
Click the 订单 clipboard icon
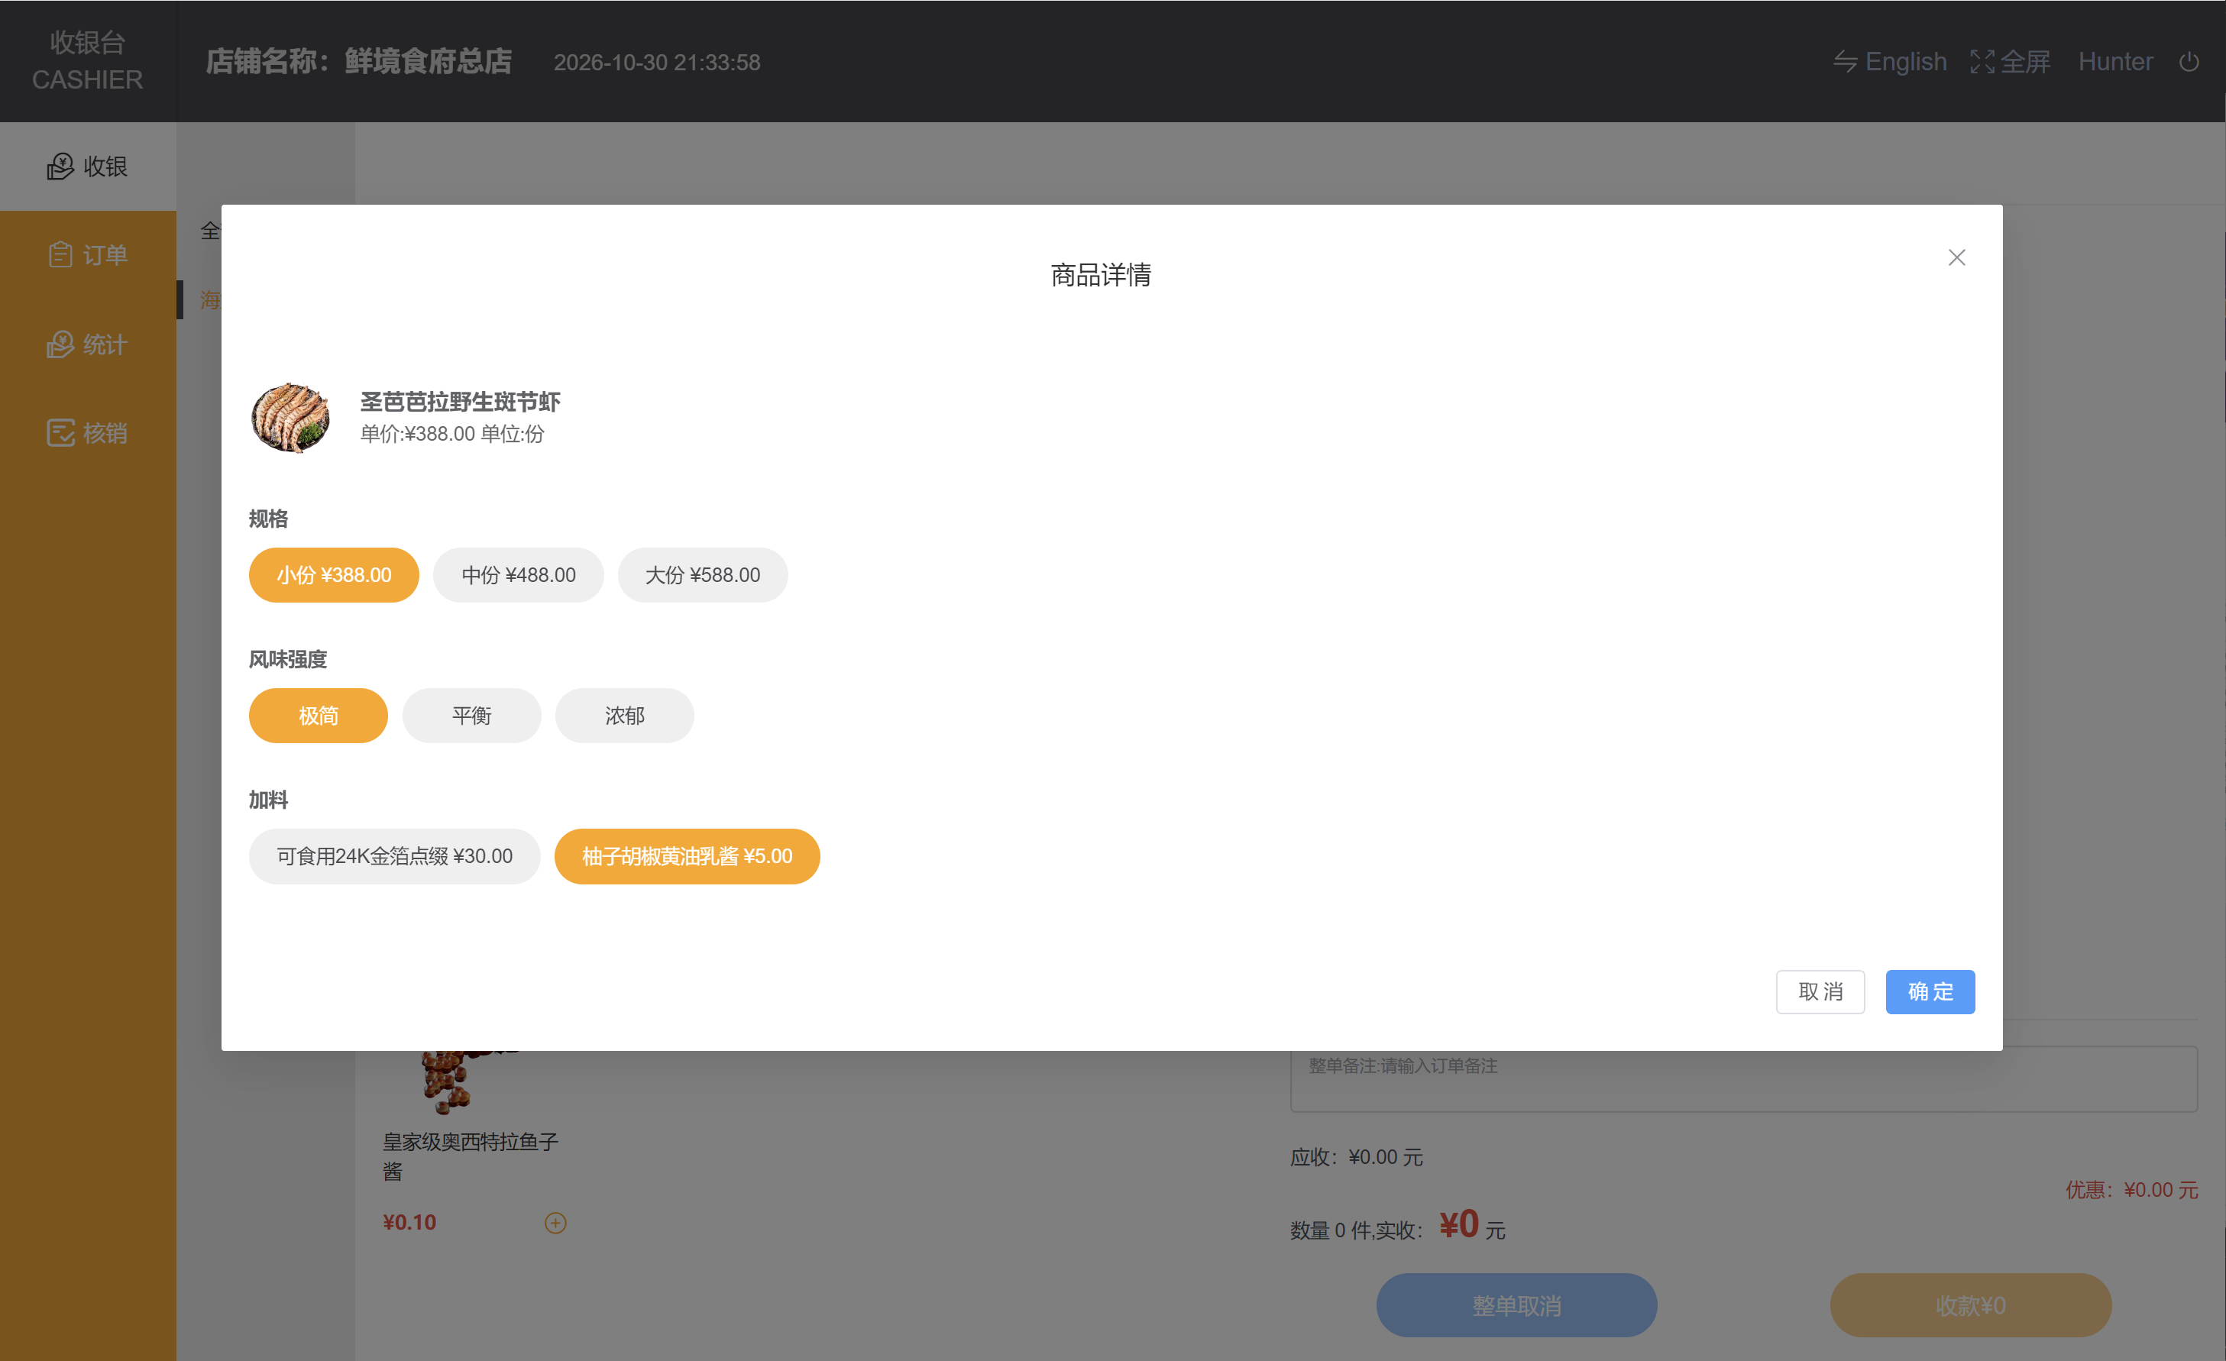(60, 254)
